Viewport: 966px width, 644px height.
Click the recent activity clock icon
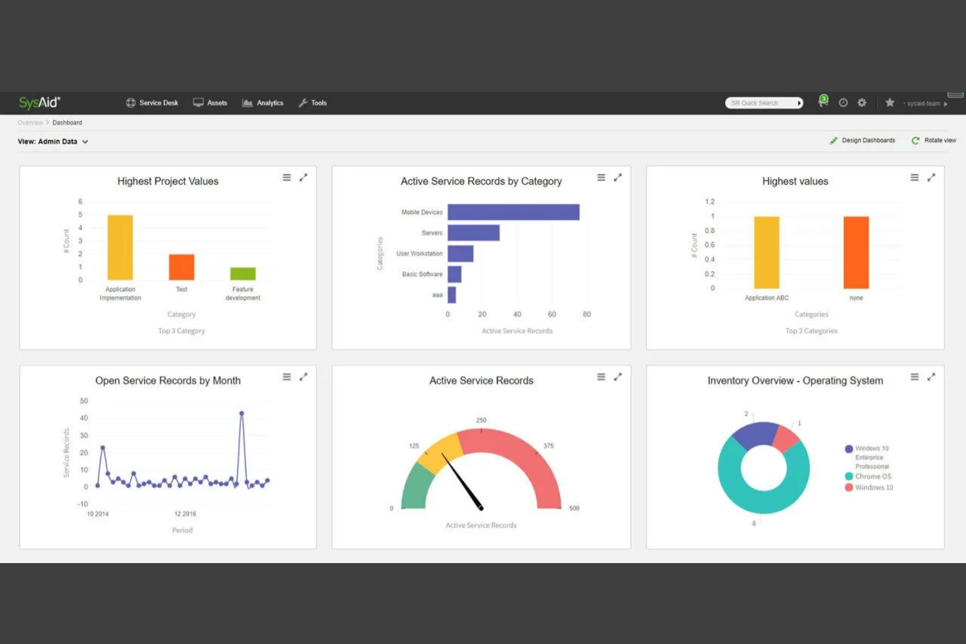pyautogui.click(x=843, y=102)
